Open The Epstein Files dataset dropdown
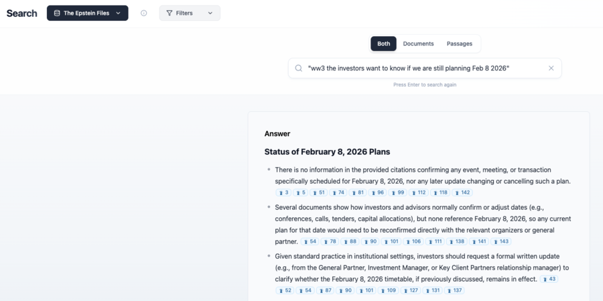The width and height of the screenshot is (603, 301). coord(87,13)
